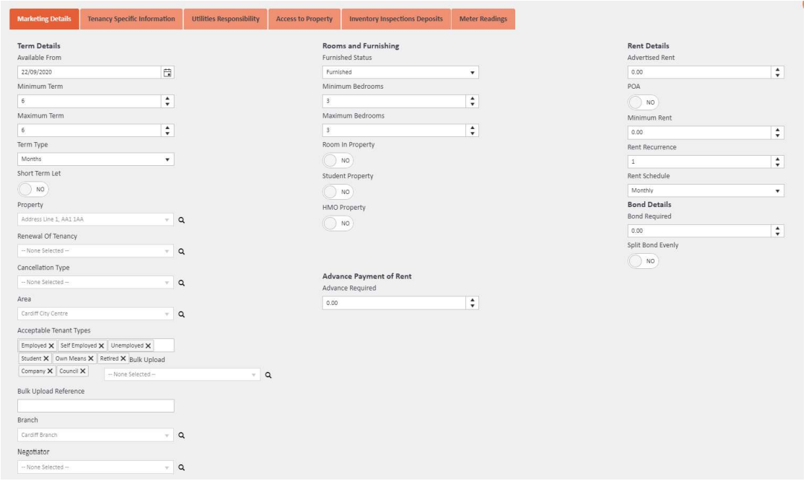Screen dimensions: 806x481
Task: Expand the Term Type dropdown
Action: pos(95,159)
